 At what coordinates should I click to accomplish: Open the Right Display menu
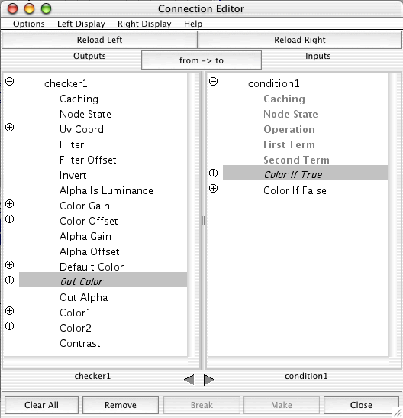(x=144, y=24)
